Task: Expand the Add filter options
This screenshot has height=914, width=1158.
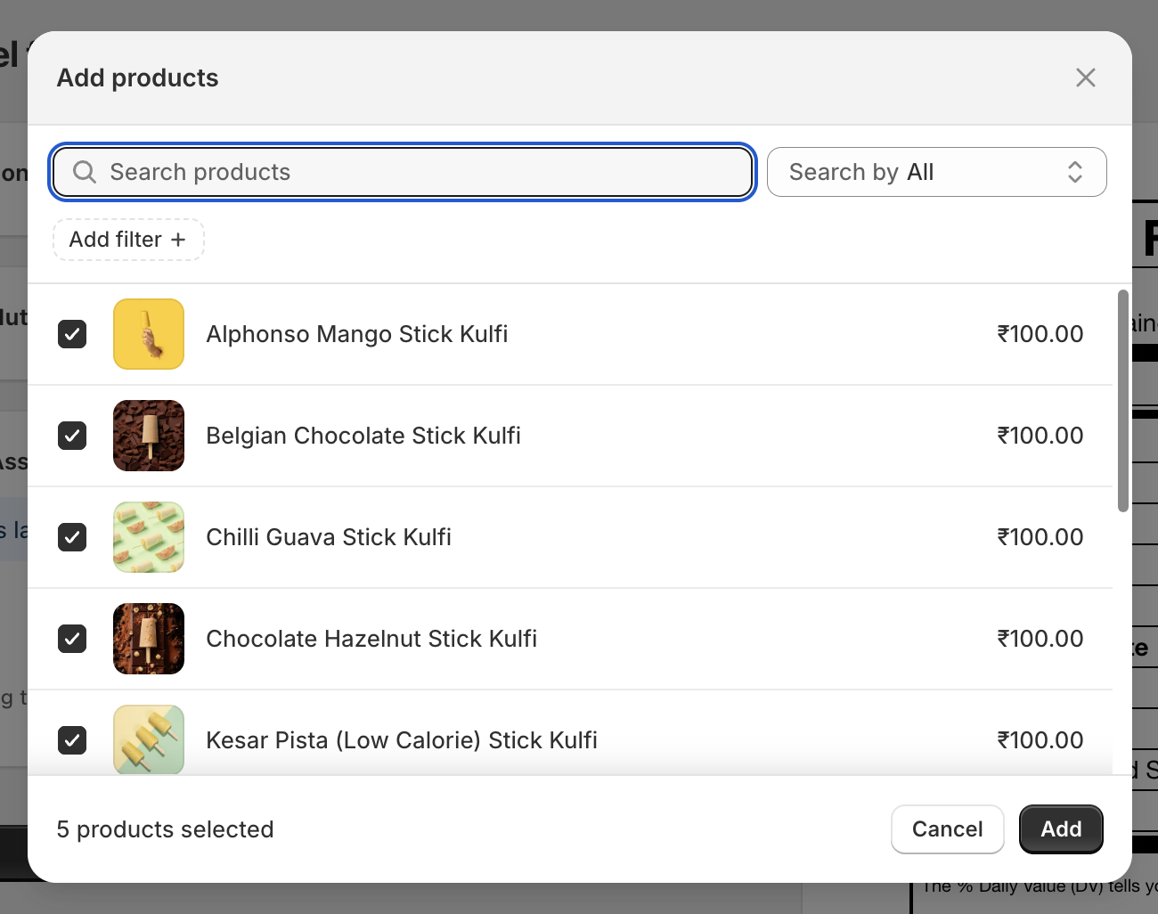Action: tap(128, 239)
